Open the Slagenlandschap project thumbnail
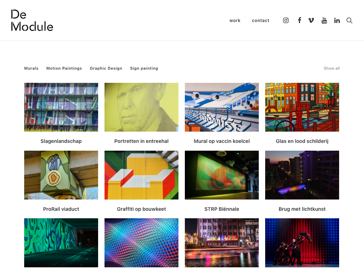 61,107
